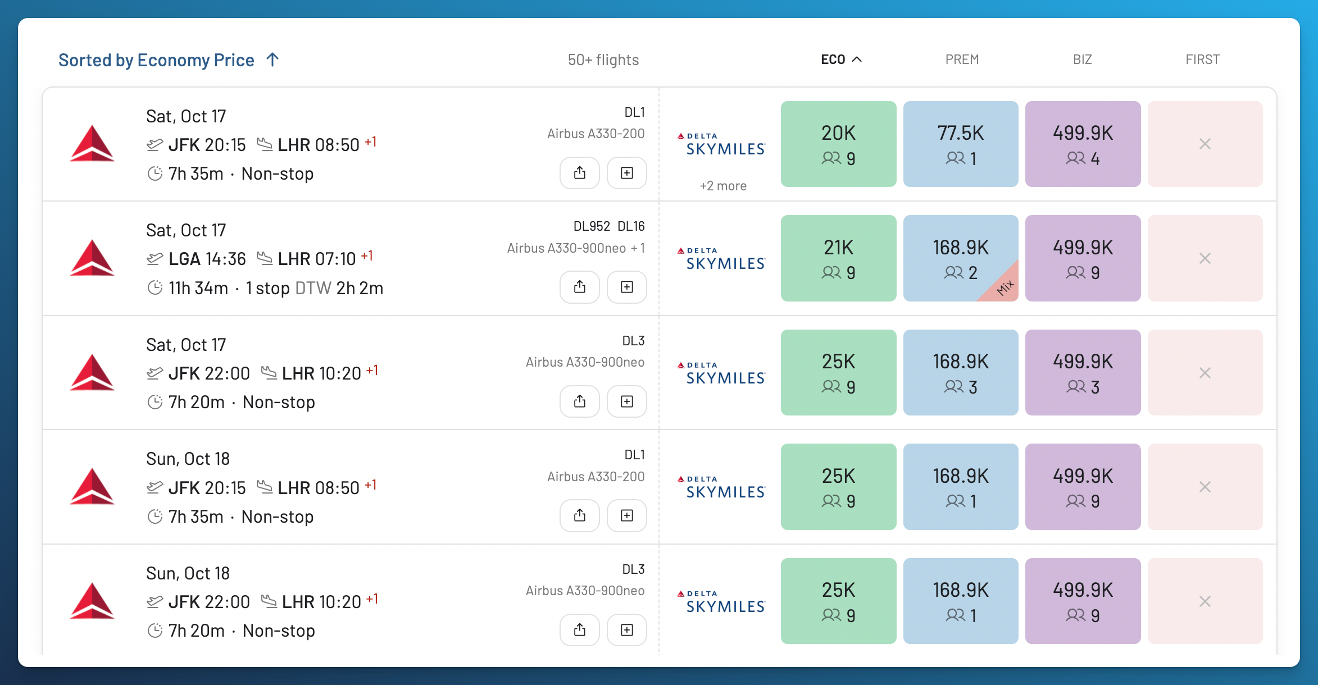Select 25K economy fare Sun DL1
This screenshot has height=685, width=1318.
839,487
